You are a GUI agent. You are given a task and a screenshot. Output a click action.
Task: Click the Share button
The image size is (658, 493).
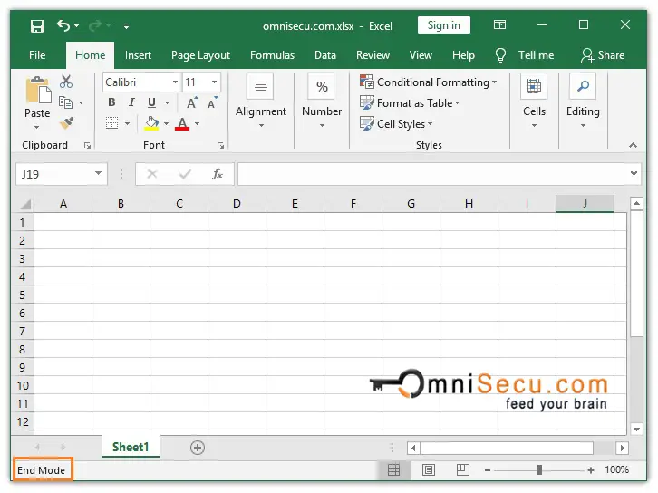point(603,55)
